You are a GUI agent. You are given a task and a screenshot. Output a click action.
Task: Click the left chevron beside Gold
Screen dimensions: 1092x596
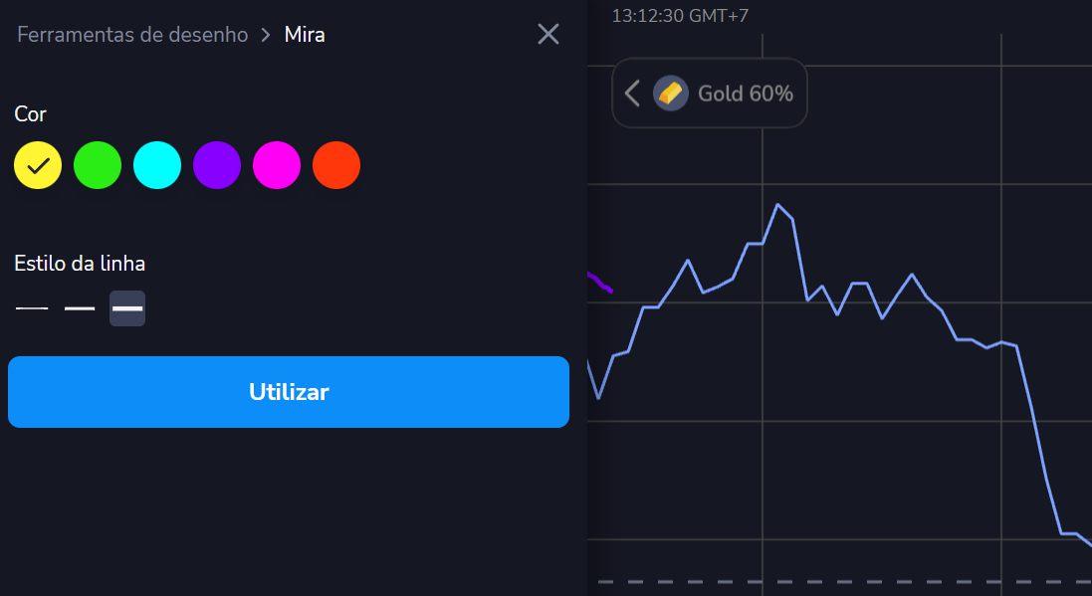pyautogui.click(x=631, y=94)
